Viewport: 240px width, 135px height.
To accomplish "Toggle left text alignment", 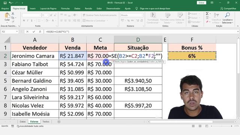I will coord(61,21).
